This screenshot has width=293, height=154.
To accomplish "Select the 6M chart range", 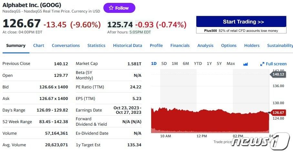I will coord(186,64).
